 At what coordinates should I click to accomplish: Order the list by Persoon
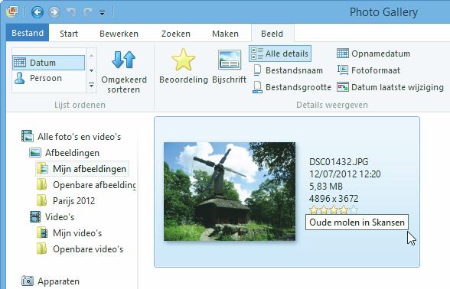[x=49, y=78]
